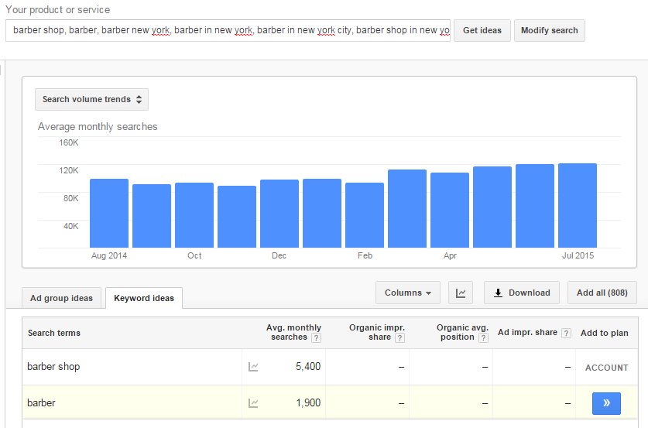
Task: Click the product or service keyword input field
Action: pyautogui.click(x=228, y=31)
